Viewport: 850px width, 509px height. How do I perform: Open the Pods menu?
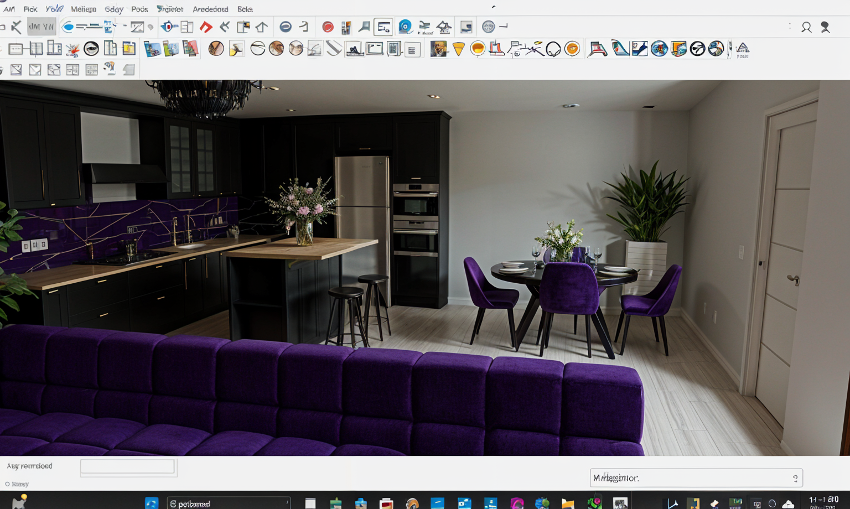[x=139, y=9]
